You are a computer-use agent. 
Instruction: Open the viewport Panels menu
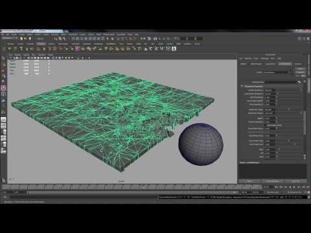pyautogui.click(x=51, y=55)
